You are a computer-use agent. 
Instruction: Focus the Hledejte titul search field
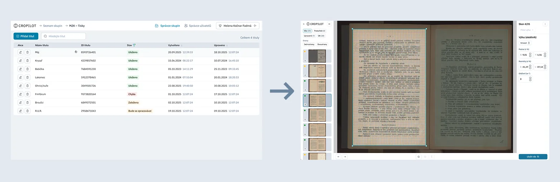click(x=63, y=36)
